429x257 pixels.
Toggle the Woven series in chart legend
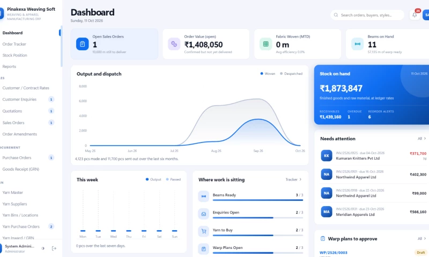(x=268, y=74)
